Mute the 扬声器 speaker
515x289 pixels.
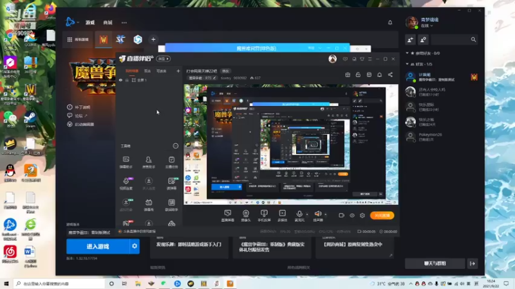click(x=317, y=216)
